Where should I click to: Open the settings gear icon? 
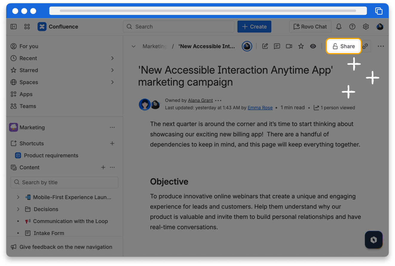pyautogui.click(x=366, y=27)
